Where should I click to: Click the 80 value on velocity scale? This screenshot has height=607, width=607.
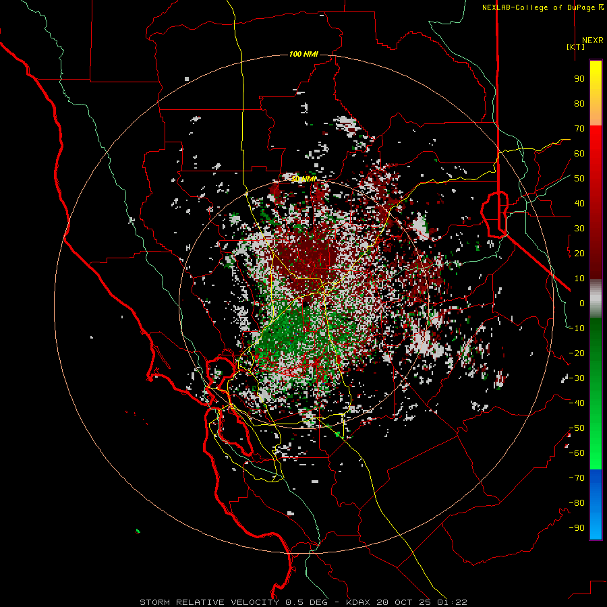click(579, 104)
